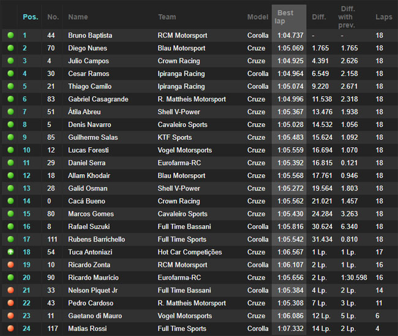Click the 31.434 diff value

coord(322,239)
